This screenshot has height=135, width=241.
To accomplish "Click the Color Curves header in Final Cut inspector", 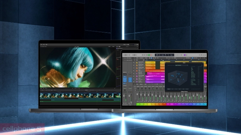I will click(127, 49).
